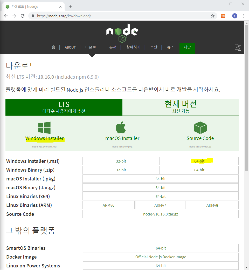Select the 다운로드 | Node.js browser tab
The height and width of the screenshot is (270, 249).
tap(33, 7)
